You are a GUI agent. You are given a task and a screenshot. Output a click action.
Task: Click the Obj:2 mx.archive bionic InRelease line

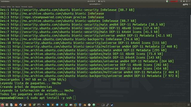coord(52,13)
